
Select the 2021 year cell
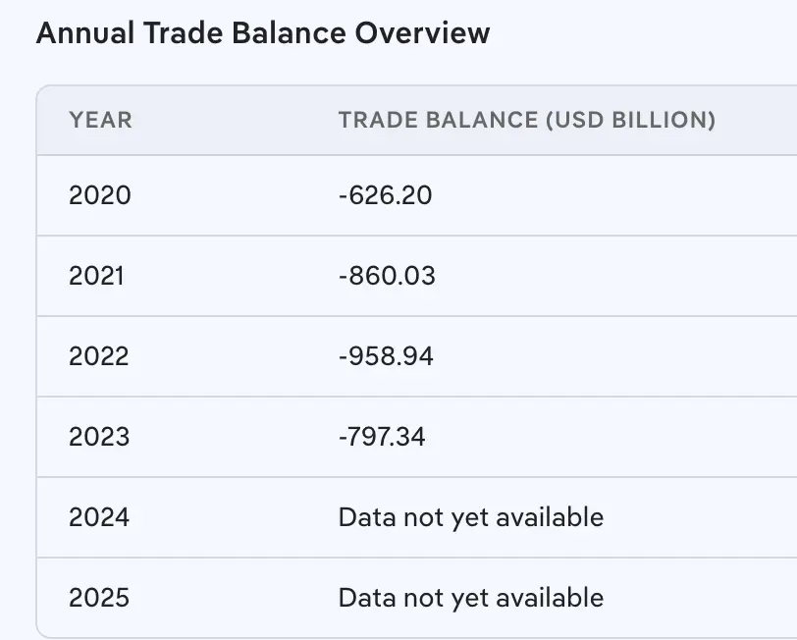96,276
